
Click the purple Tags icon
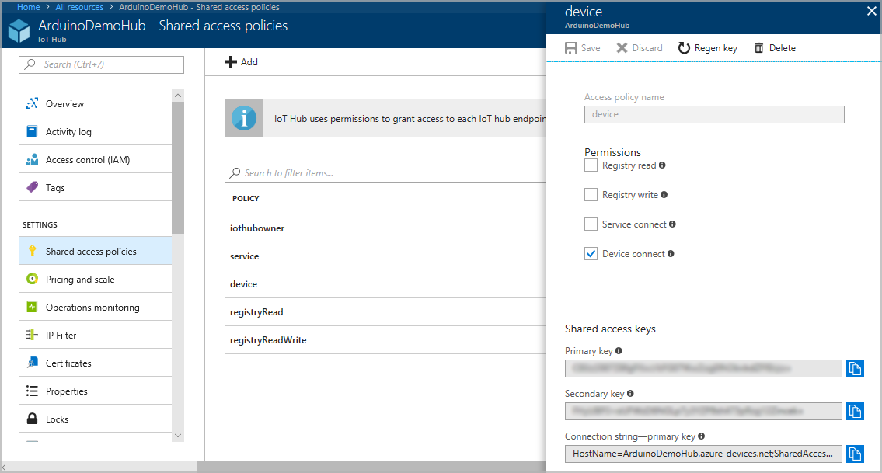coord(32,187)
